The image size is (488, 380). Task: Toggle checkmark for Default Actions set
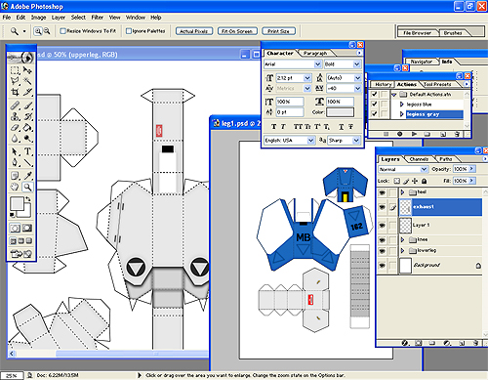tap(374, 94)
